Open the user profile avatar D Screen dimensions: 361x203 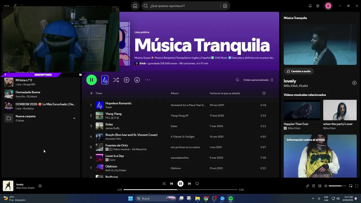click(x=328, y=6)
